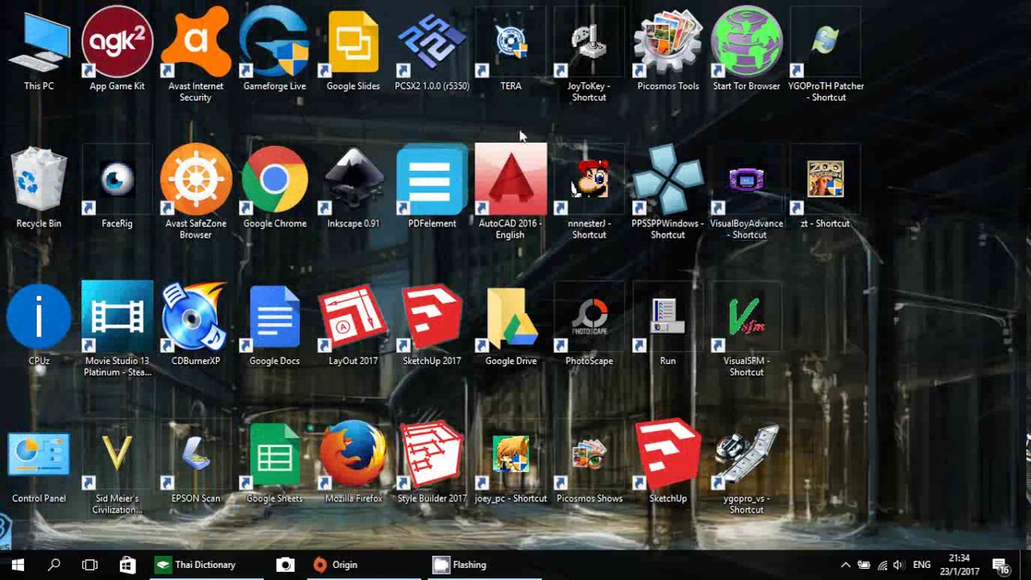Viewport: 1031px width, 580px height.
Task: Select the VisualBoyAdvance shortcut
Action: coord(747,192)
